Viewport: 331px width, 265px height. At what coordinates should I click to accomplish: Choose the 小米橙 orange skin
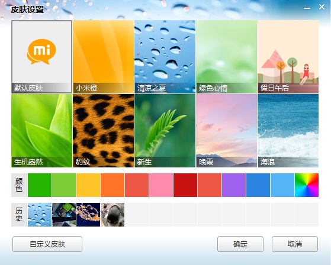click(x=104, y=57)
